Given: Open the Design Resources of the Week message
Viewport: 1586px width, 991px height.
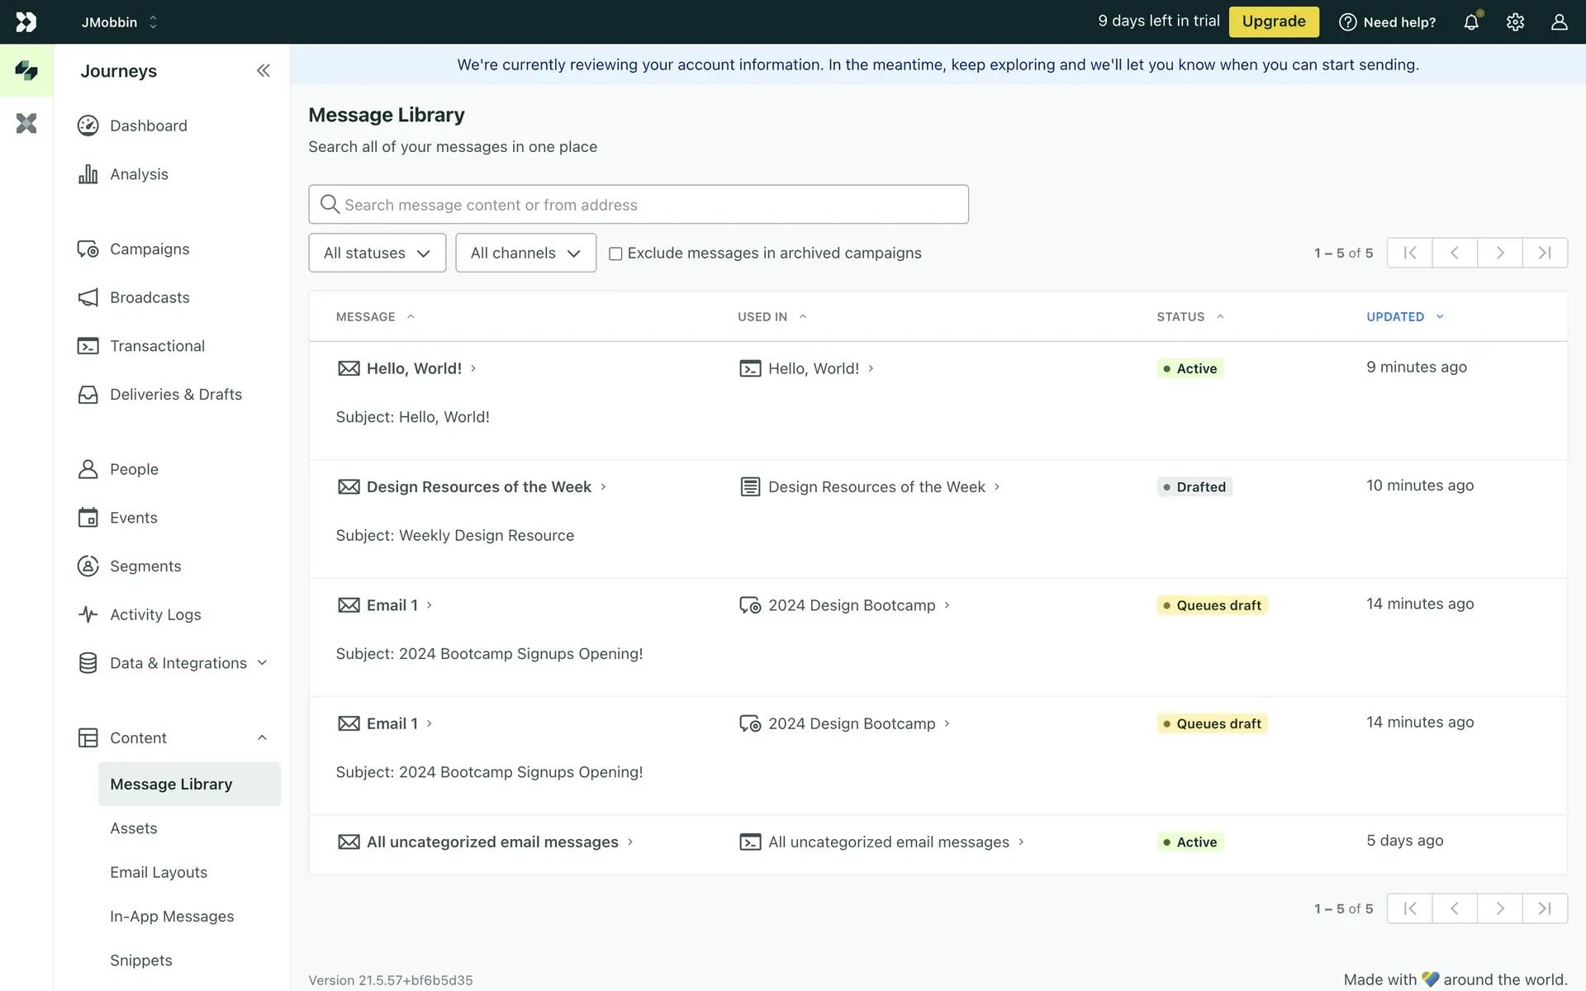Looking at the screenshot, I should click(x=478, y=487).
